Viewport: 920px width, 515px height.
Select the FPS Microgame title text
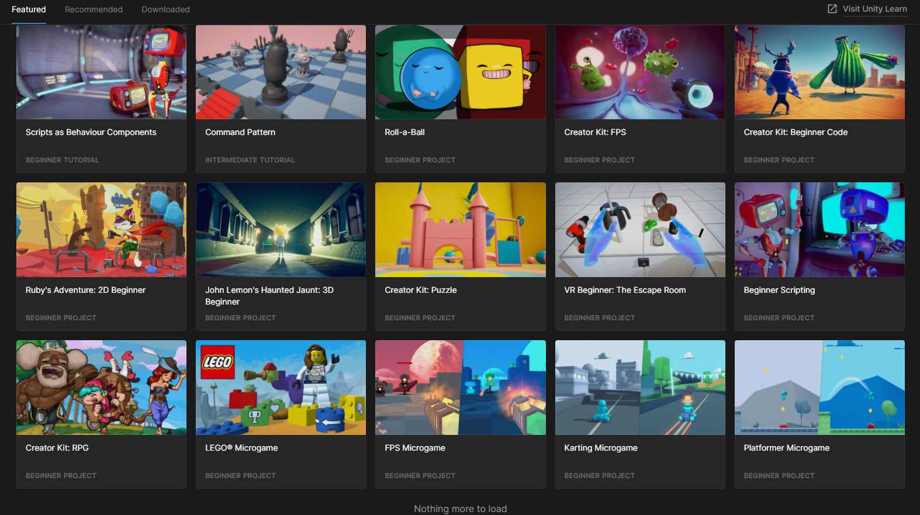415,448
